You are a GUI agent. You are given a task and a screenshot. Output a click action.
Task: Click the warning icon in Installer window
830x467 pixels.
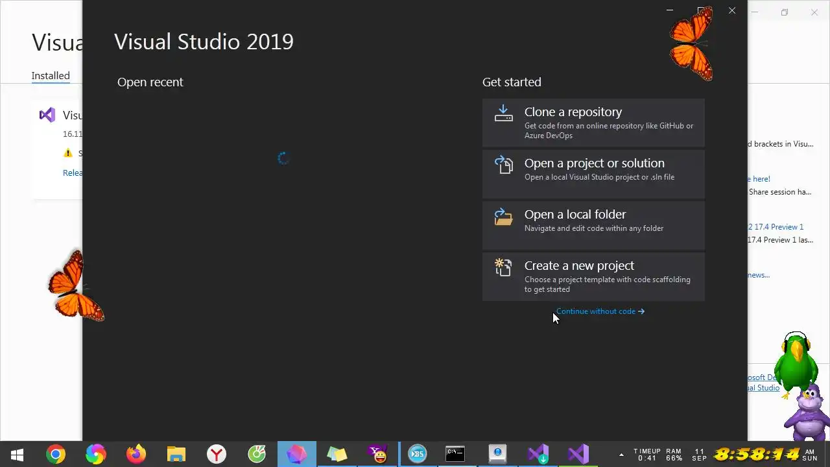68,153
